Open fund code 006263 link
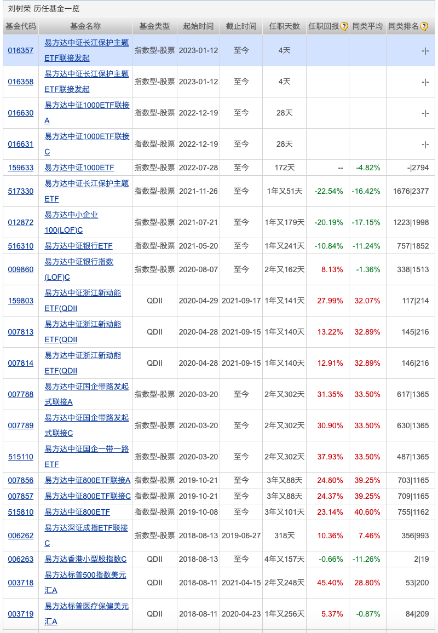The height and width of the screenshot is (633, 438). pos(21,559)
